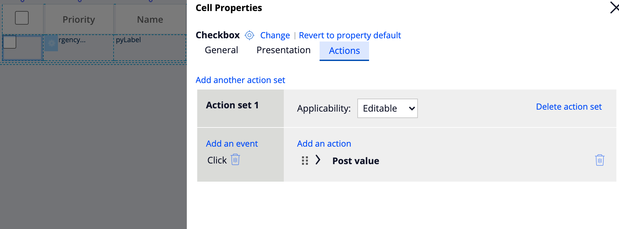Viewport: 619px width, 229px height.
Task: Click Add an action link
Action: pyautogui.click(x=324, y=144)
